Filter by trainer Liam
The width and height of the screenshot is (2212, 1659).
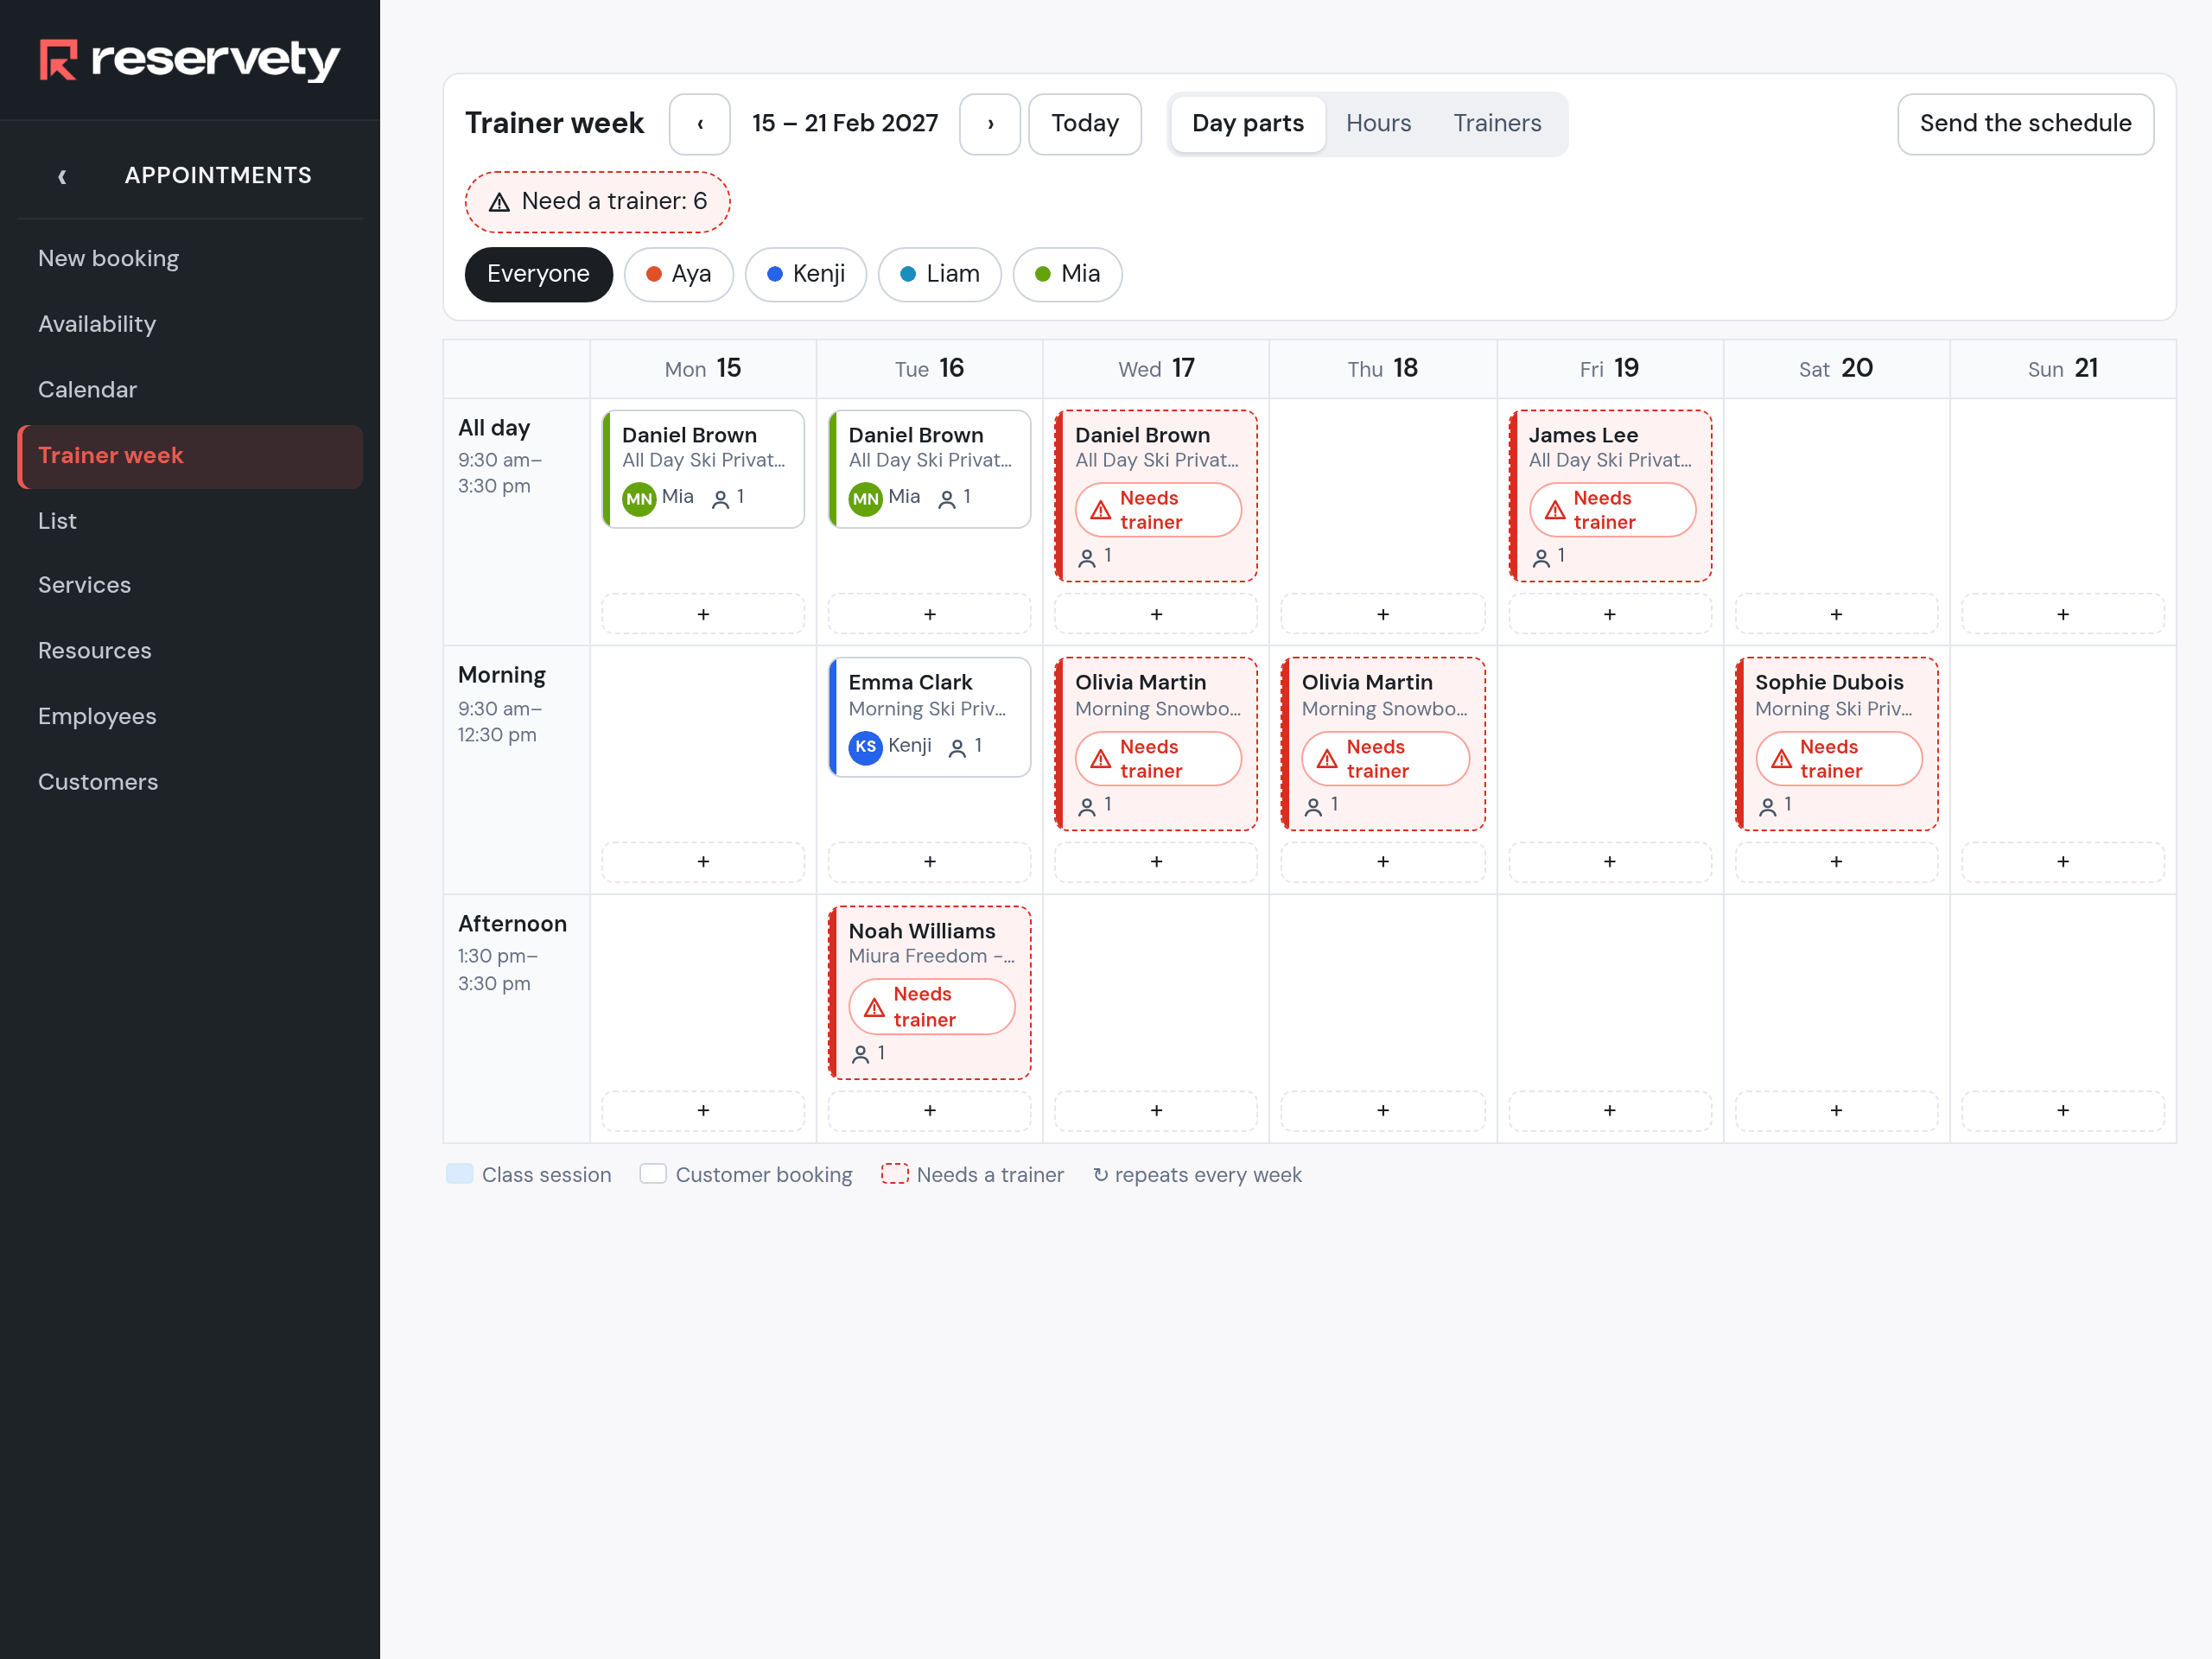tap(940, 274)
